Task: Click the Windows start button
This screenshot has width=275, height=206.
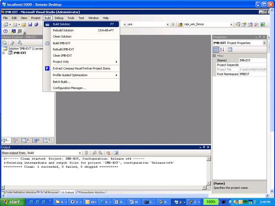Action: click(12, 202)
